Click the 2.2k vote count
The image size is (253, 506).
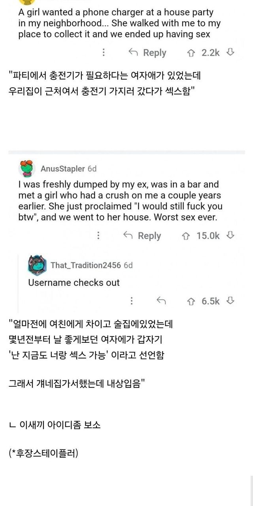coord(211,53)
